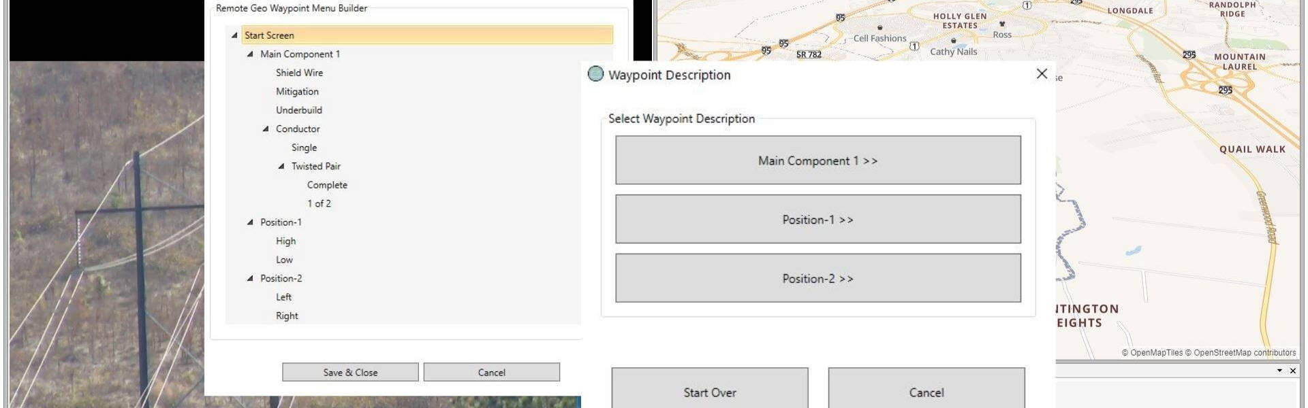Click the Ross store map label
Viewport: 1308px width, 408px height.
coord(1002,35)
